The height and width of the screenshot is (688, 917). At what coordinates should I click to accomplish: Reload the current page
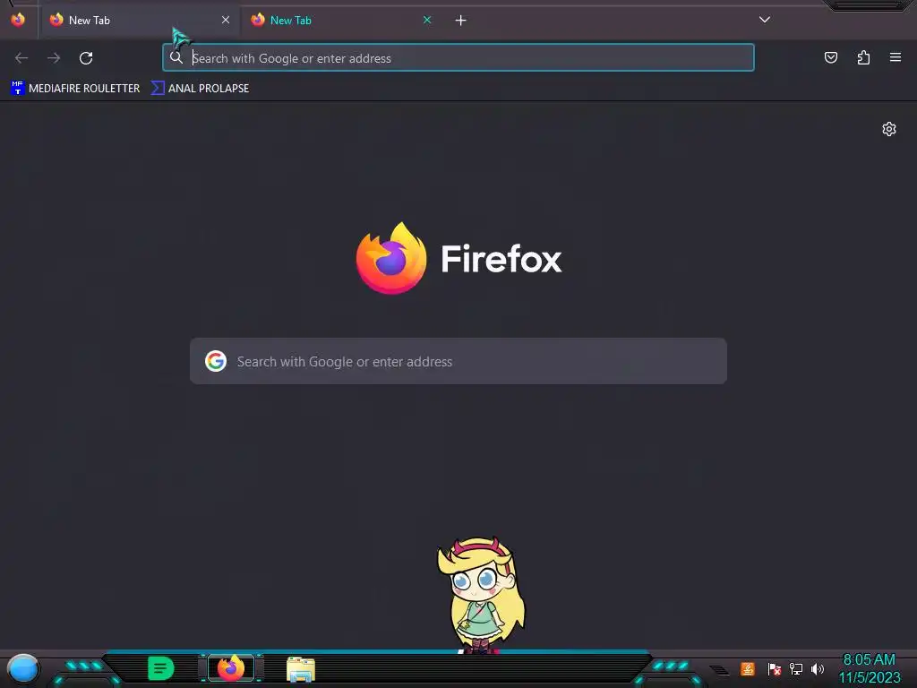pyautogui.click(x=86, y=58)
